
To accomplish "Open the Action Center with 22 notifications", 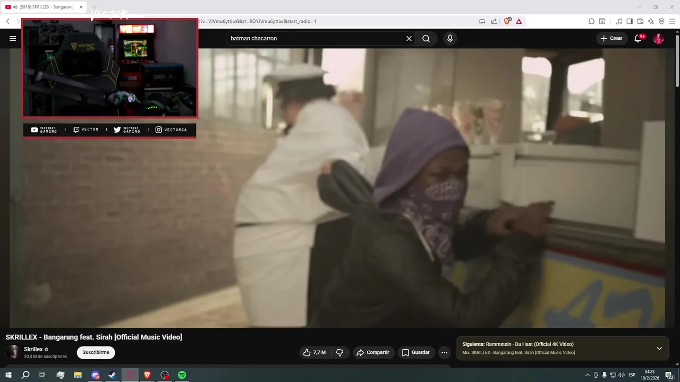I will coord(669,375).
